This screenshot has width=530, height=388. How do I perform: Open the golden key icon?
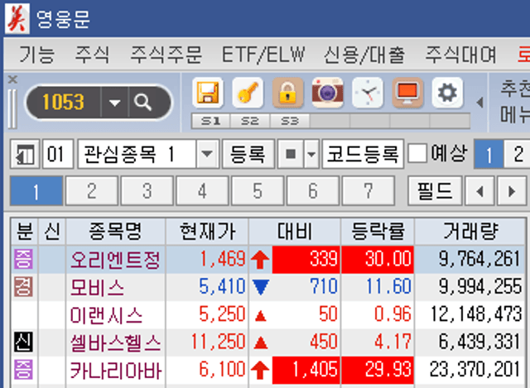(x=248, y=93)
